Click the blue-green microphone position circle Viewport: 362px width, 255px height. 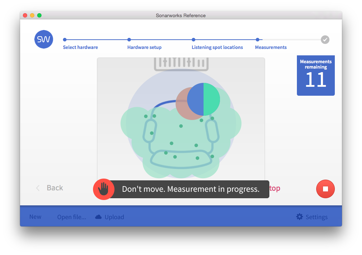pos(204,99)
